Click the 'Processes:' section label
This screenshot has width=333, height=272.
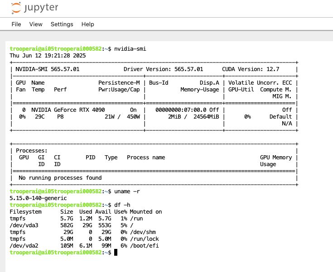pos(32,151)
